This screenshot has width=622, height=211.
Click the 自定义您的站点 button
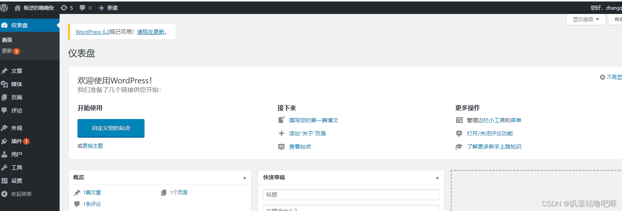(x=111, y=128)
